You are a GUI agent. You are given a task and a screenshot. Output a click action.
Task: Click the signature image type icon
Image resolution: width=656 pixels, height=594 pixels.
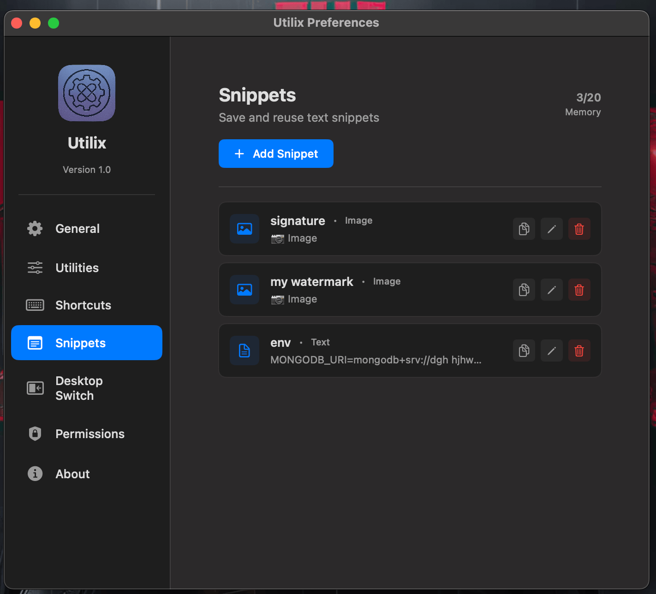[245, 229]
